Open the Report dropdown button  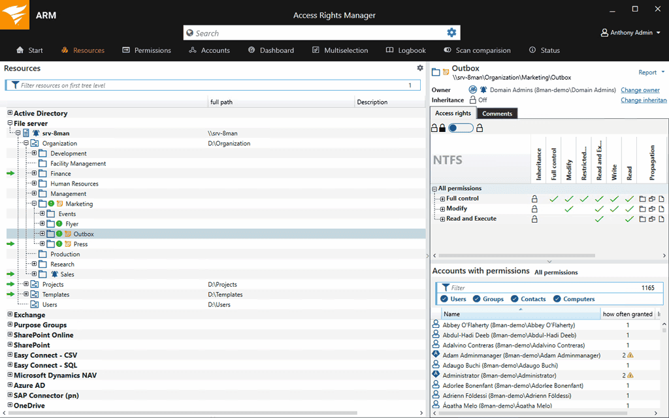tap(649, 72)
